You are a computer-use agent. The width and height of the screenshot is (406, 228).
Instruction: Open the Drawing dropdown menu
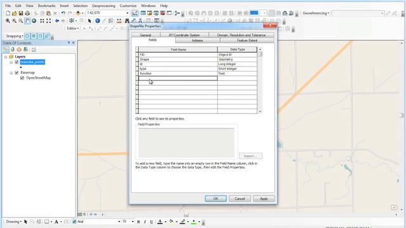[14, 222]
